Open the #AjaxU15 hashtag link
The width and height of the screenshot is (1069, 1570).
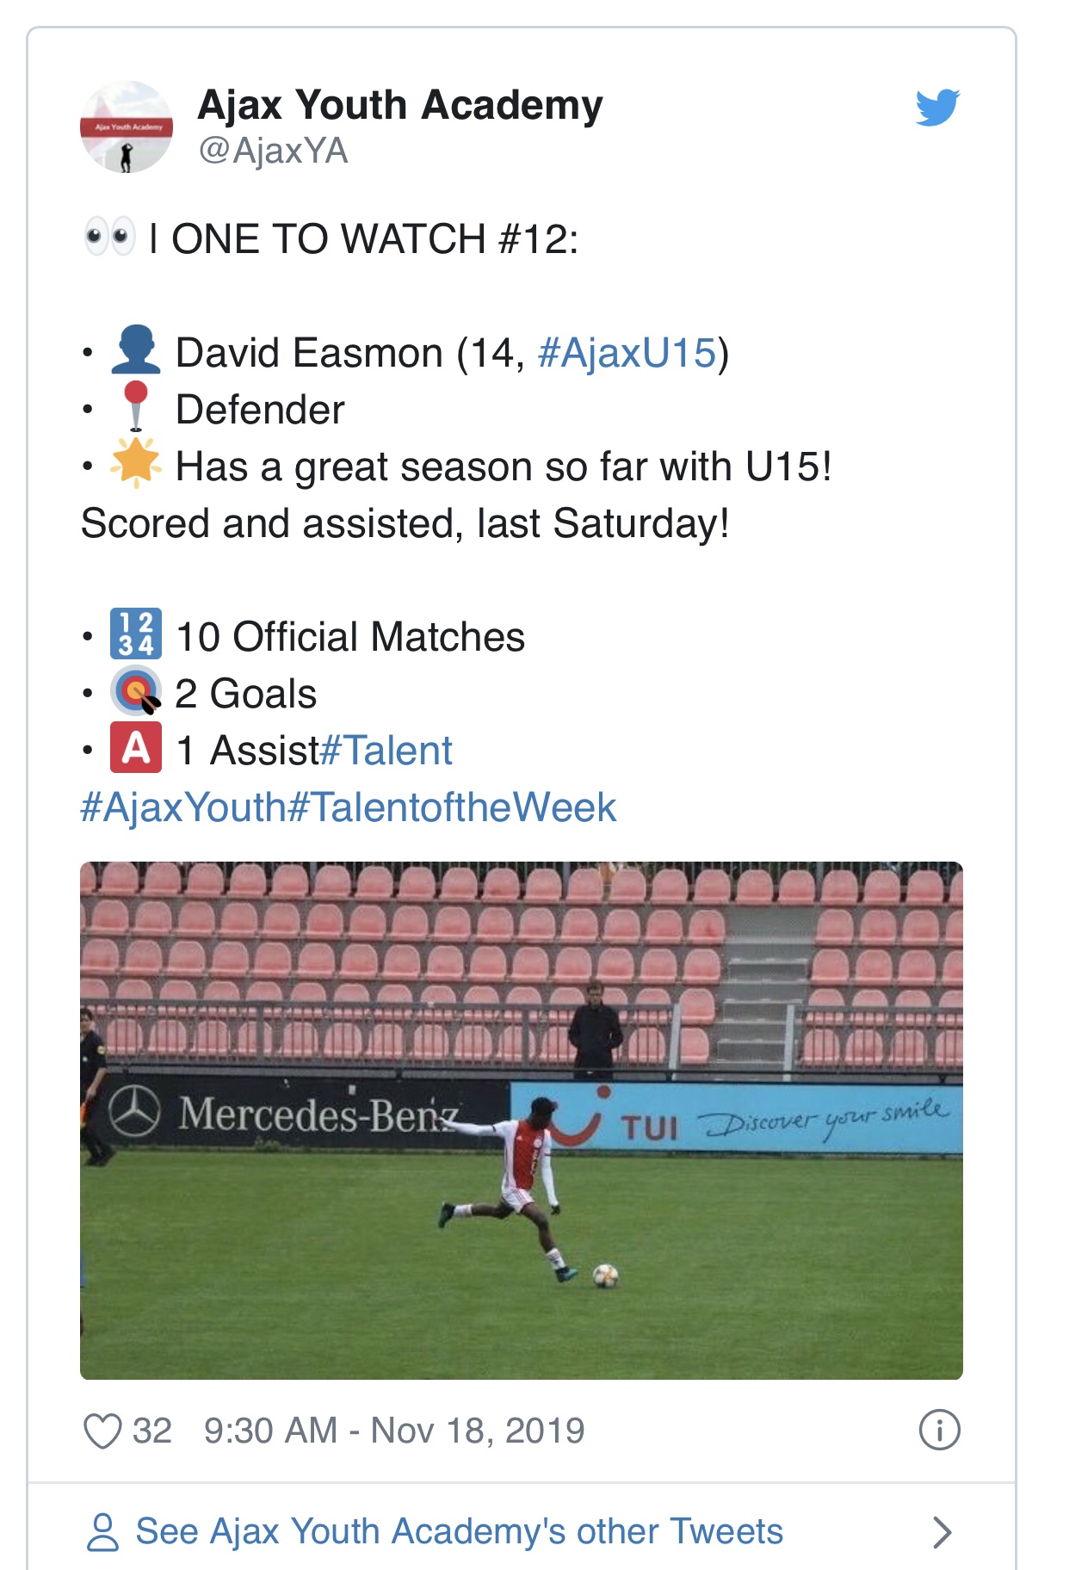627,353
